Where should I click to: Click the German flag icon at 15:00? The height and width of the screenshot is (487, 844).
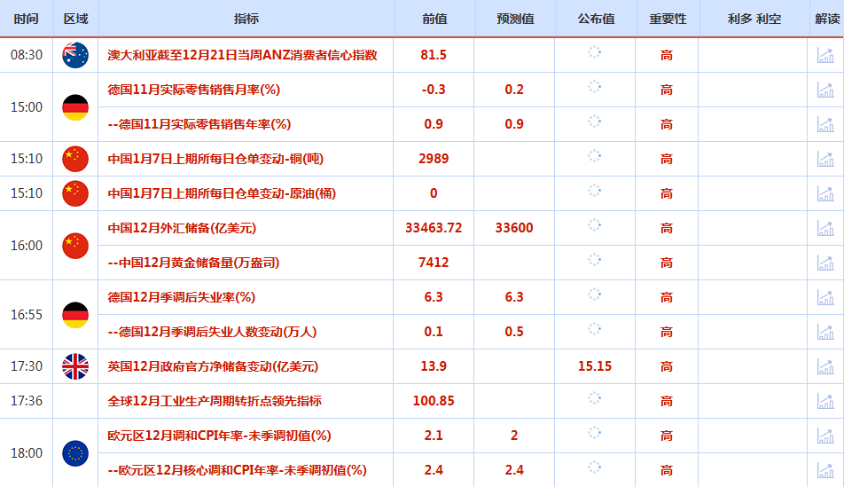(75, 107)
